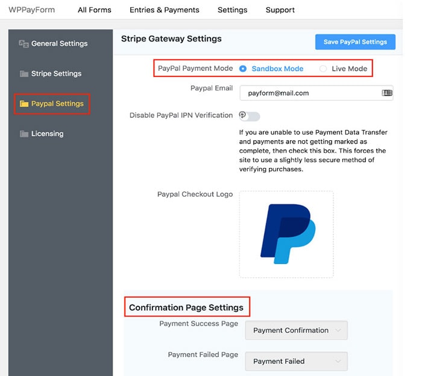Select the Sandbox Mode radio button
Viewport: 422px width, 376px height.
click(243, 69)
